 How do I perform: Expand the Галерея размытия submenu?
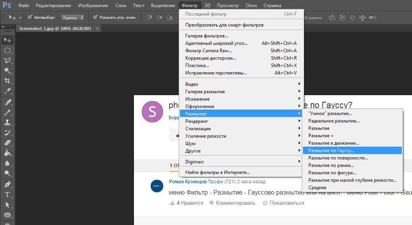(x=241, y=91)
